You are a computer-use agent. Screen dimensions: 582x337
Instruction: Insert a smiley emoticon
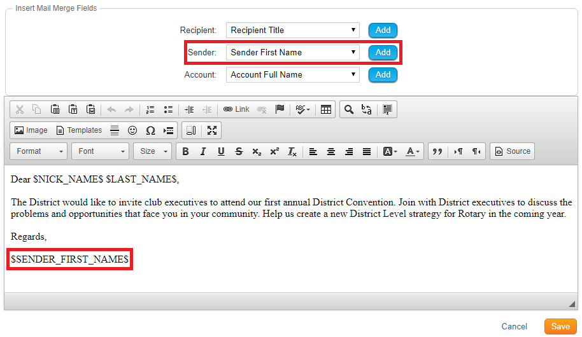coord(132,130)
